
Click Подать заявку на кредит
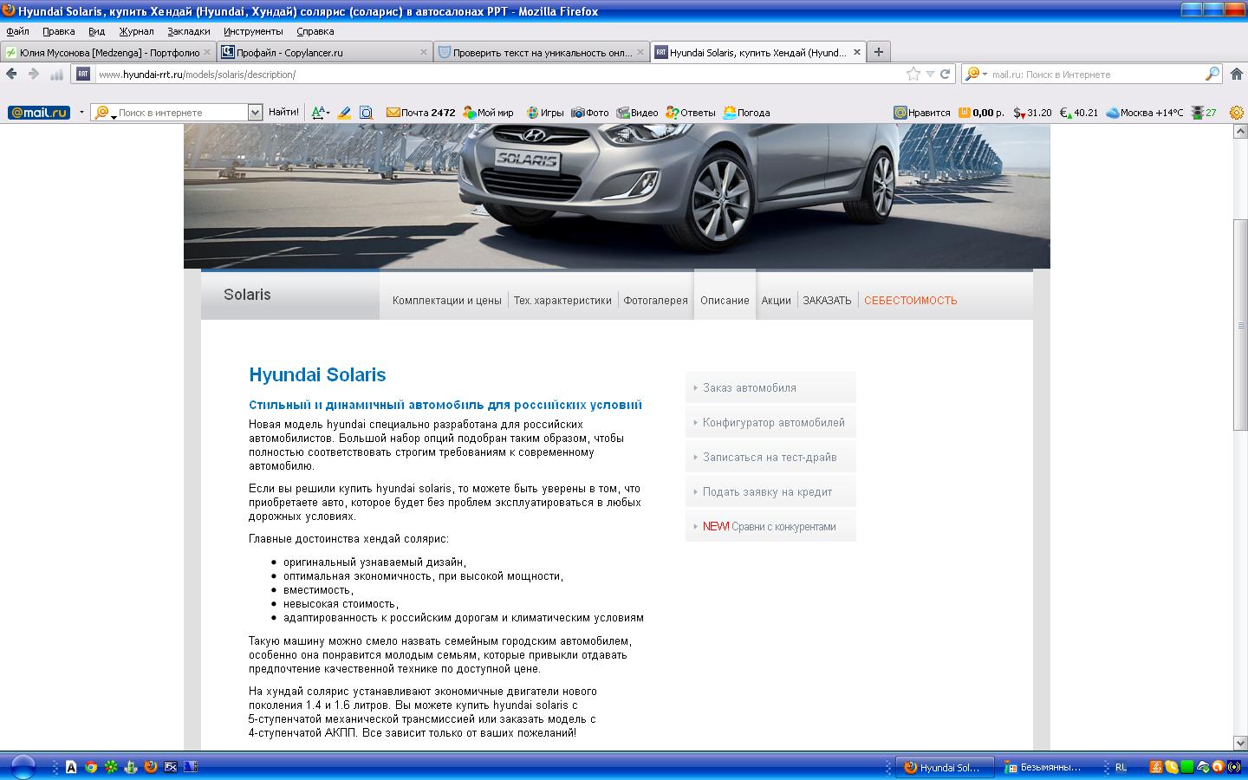[770, 491]
